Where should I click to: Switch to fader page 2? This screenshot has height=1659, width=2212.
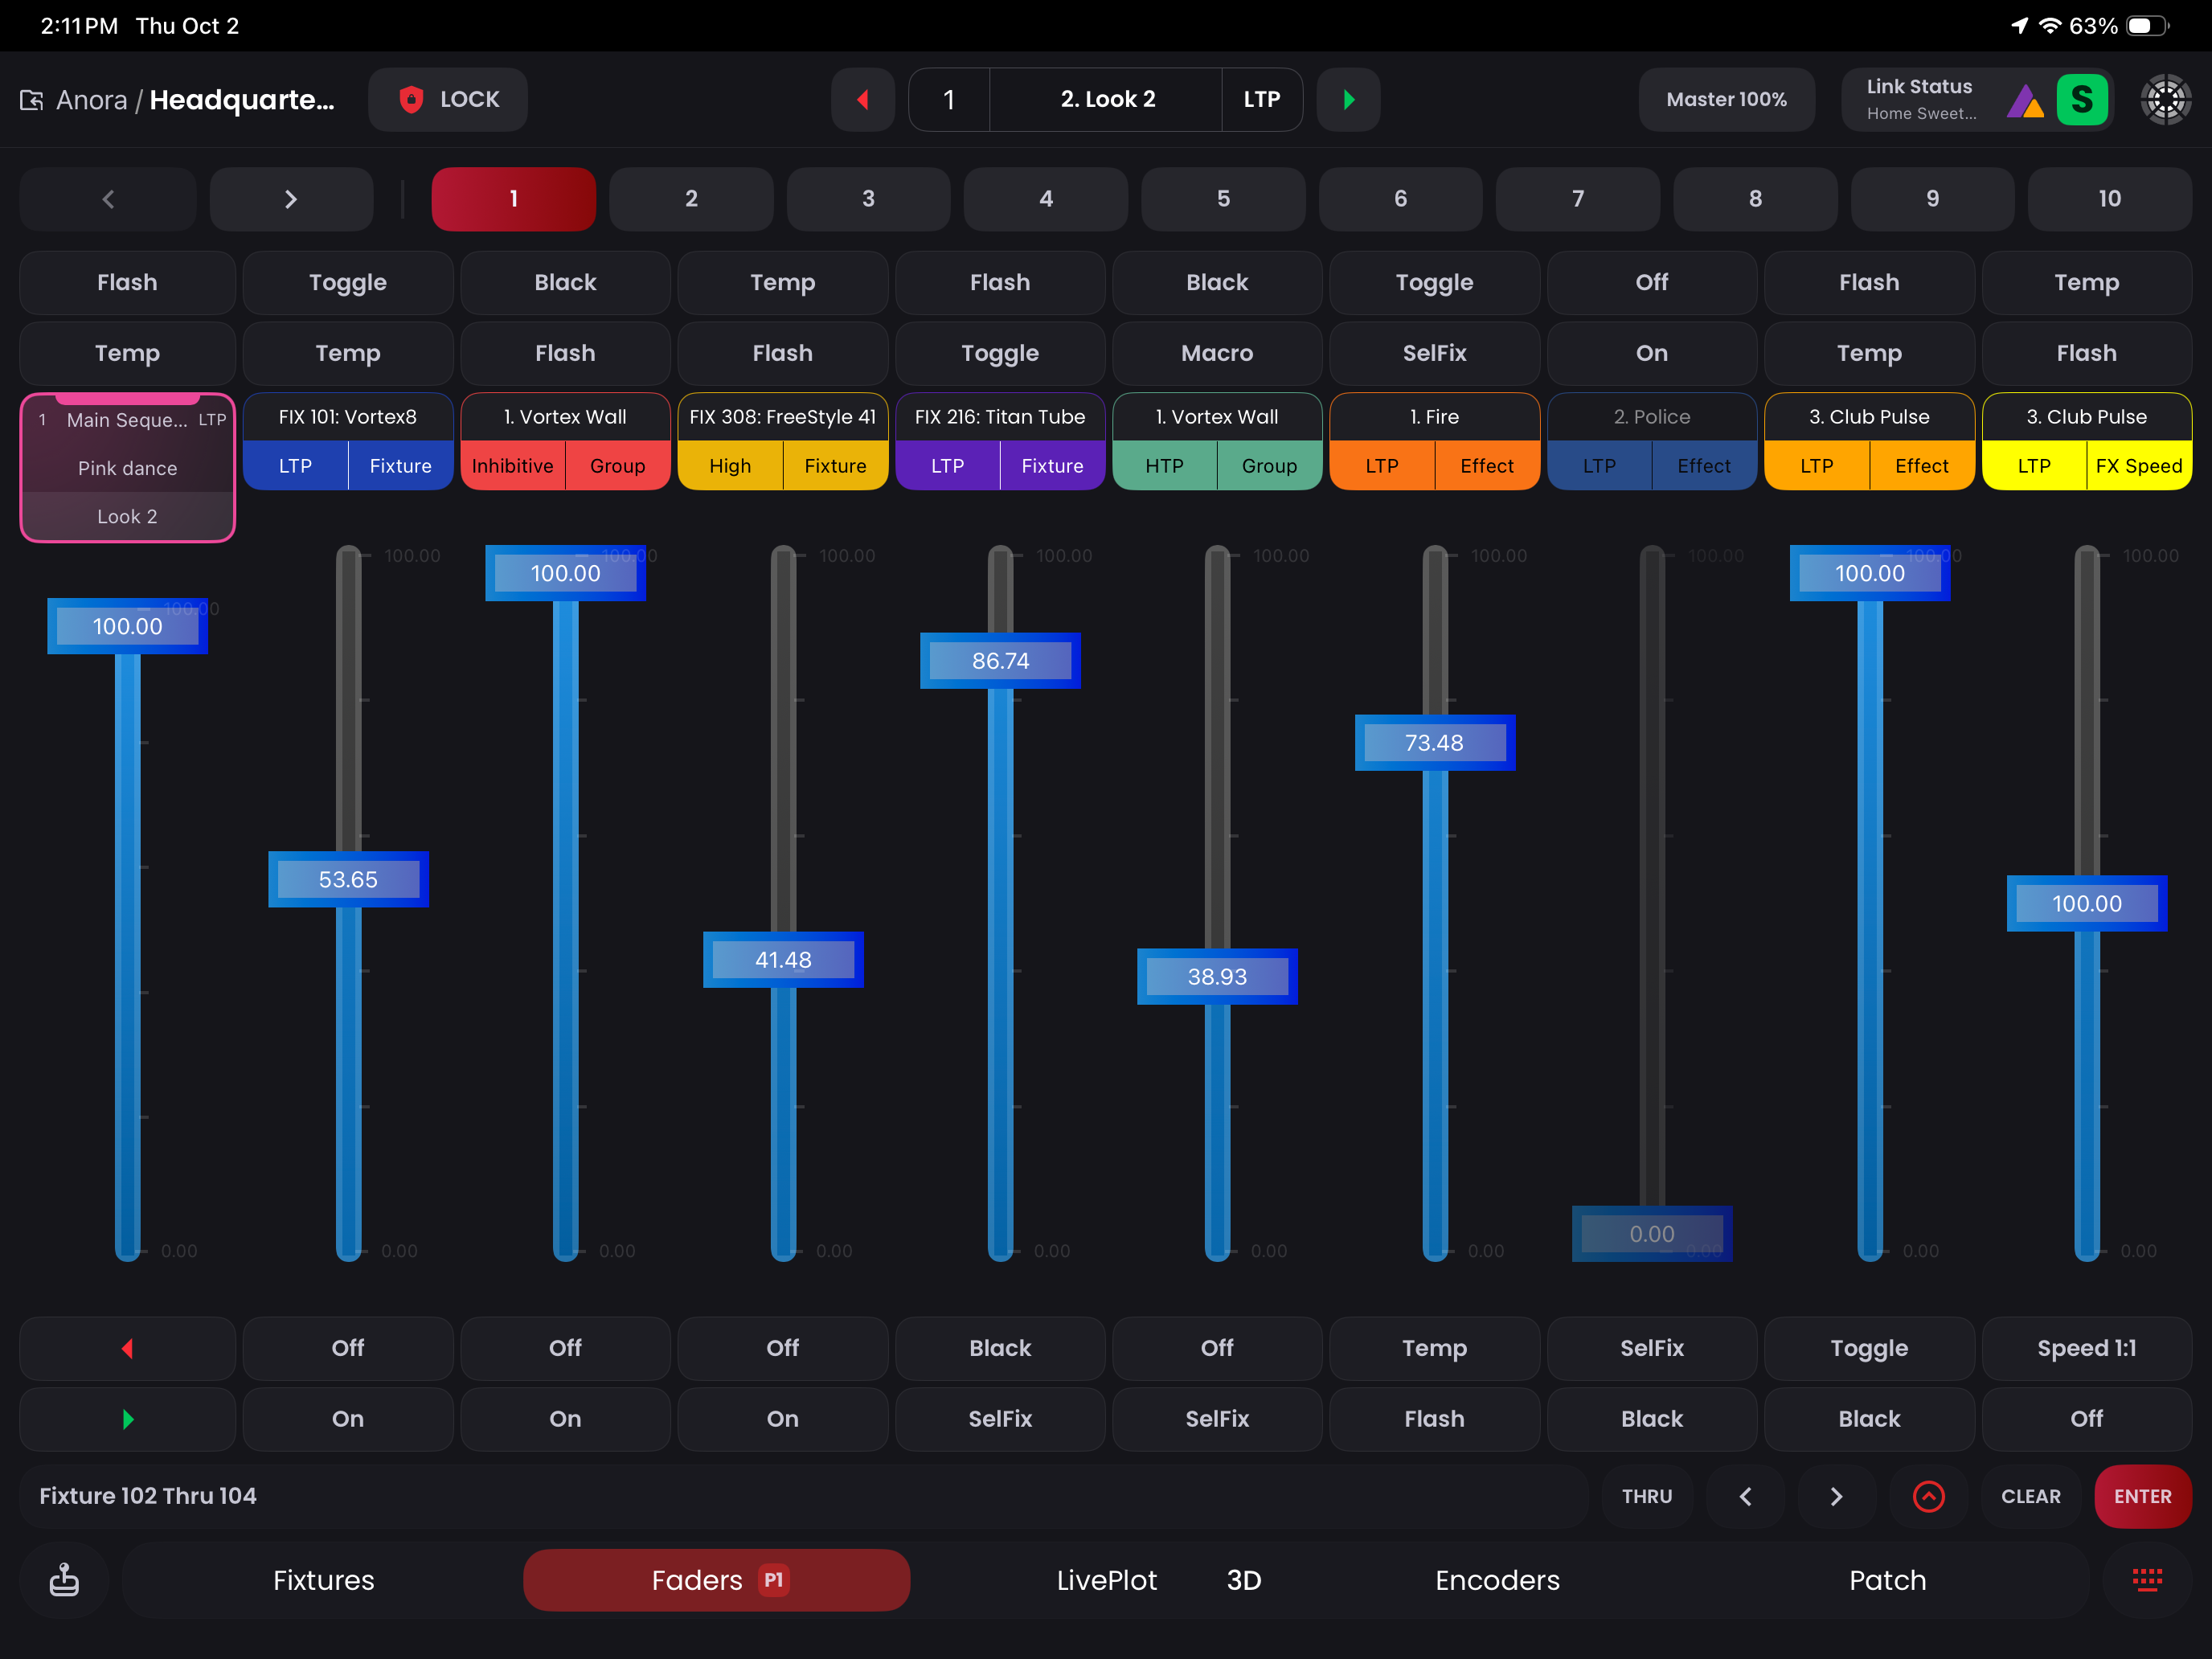coord(691,199)
